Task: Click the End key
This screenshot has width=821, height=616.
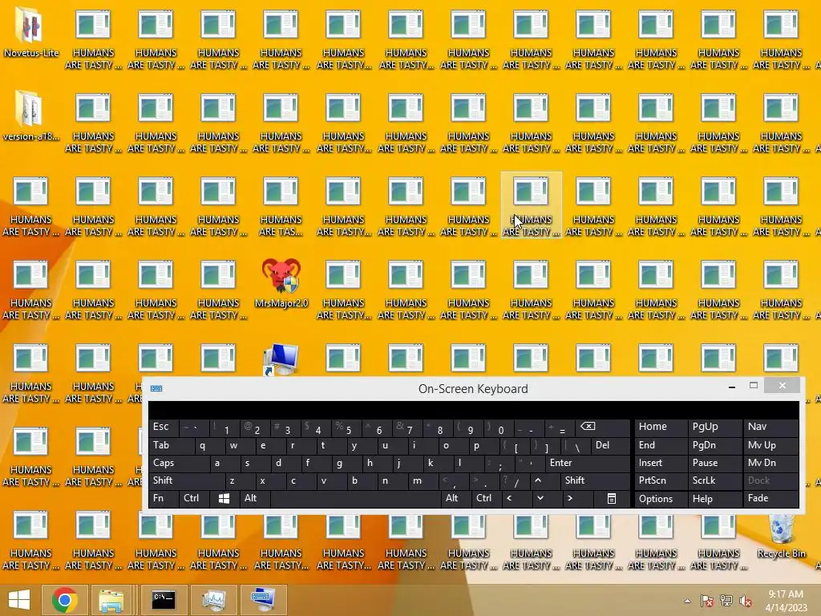Action: (661, 446)
